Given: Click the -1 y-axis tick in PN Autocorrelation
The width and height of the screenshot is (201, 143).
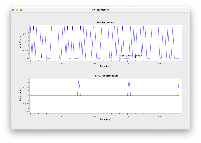Looking at the screenshot, I should click(x=26, y=112).
